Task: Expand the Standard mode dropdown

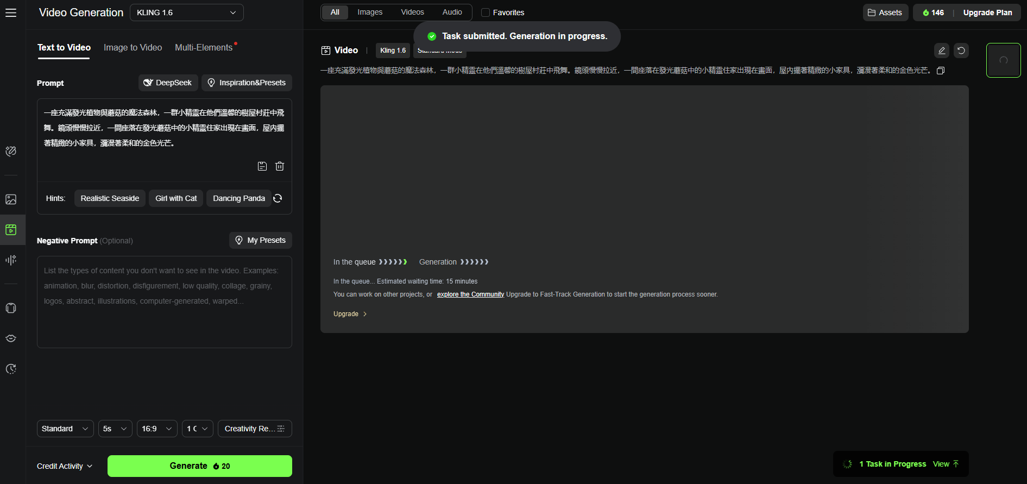Action: point(65,429)
